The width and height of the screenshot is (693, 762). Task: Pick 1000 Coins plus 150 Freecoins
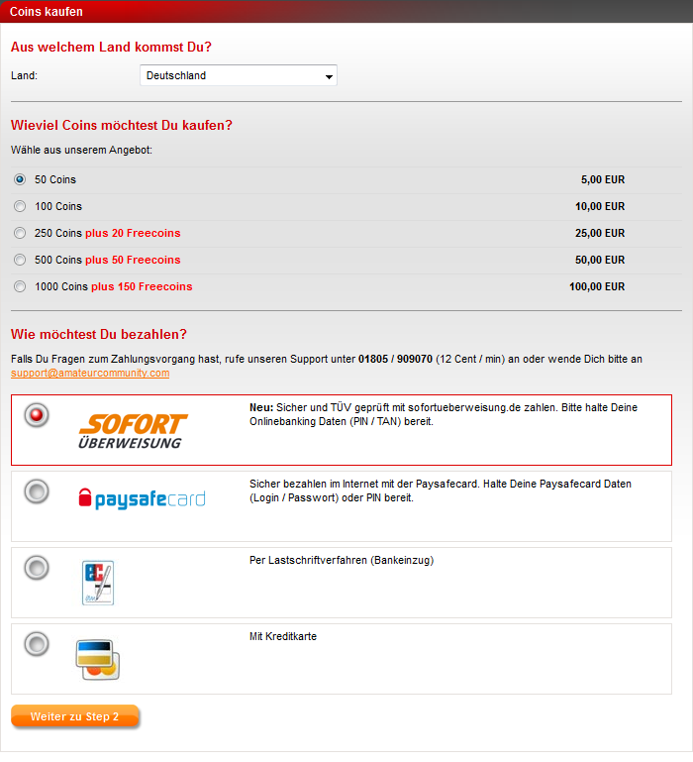(20, 286)
